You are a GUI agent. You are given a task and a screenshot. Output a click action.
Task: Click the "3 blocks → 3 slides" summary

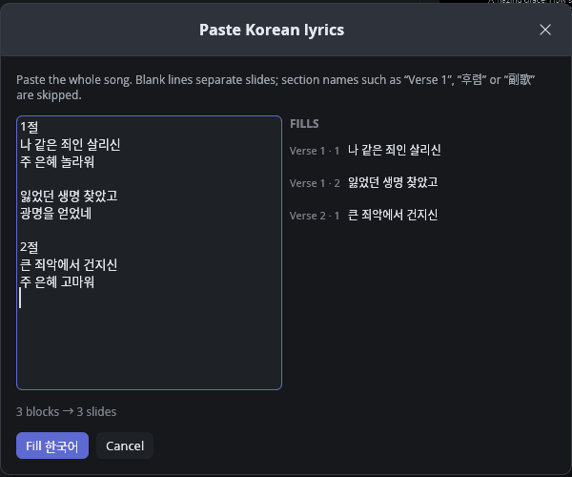point(67,412)
